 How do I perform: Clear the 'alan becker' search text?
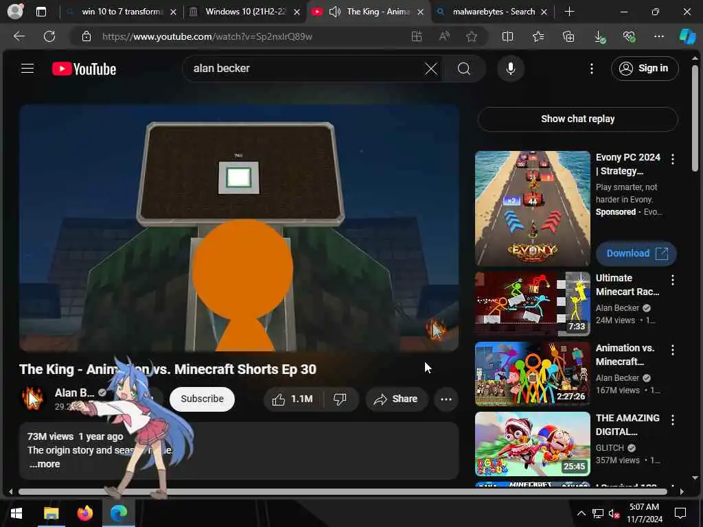coord(431,69)
